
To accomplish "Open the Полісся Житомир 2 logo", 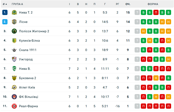I will pyautogui.click(x=14, y=31).
